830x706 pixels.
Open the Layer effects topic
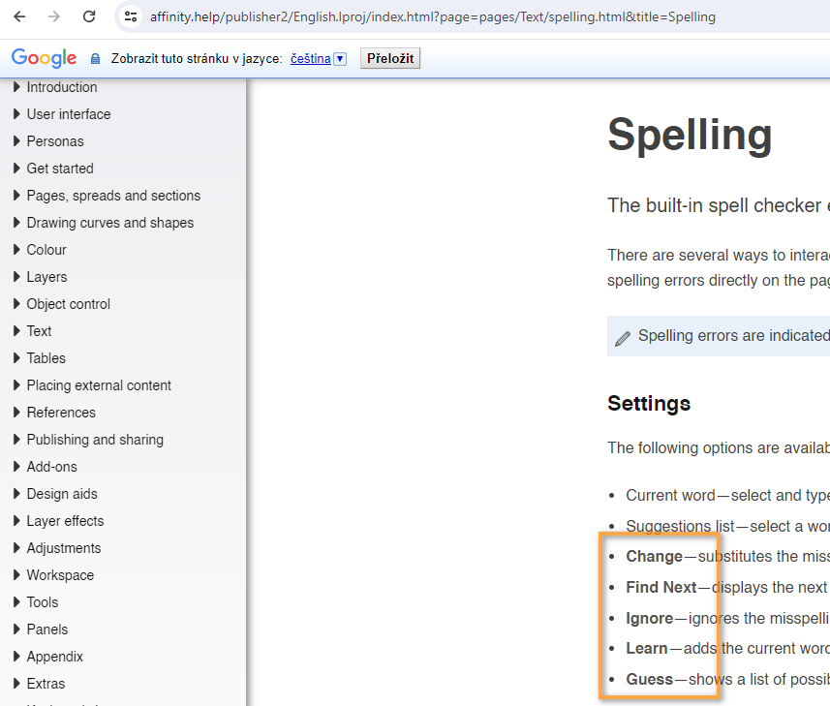pyautogui.click(x=65, y=521)
